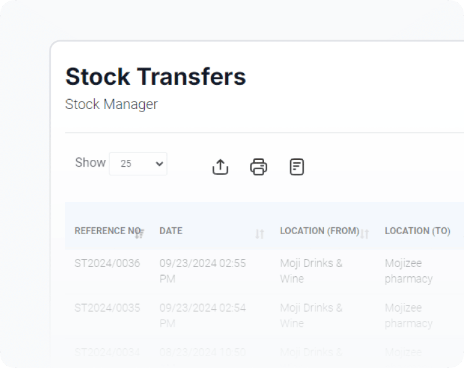Image resolution: width=464 pixels, height=368 pixels.
Task: Click the 09/23/2024 02:55 PM date cell
Action: (x=203, y=271)
